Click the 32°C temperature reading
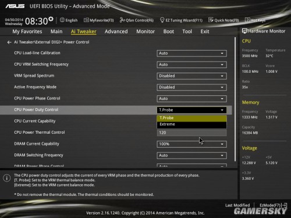This screenshot has width=291, height=218. (269, 56)
